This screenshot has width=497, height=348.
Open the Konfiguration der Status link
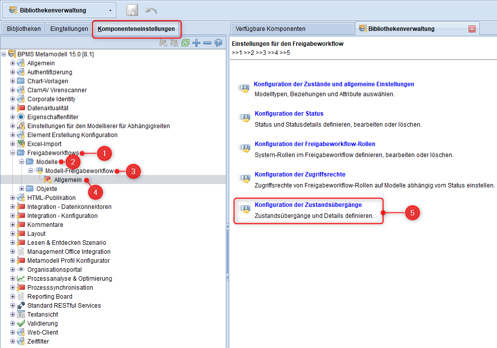[289, 114]
